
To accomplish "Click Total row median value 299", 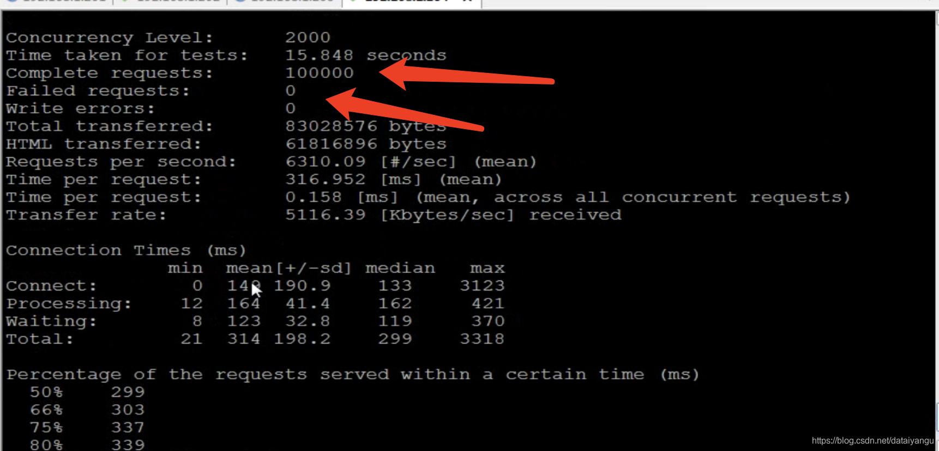I will [395, 339].
